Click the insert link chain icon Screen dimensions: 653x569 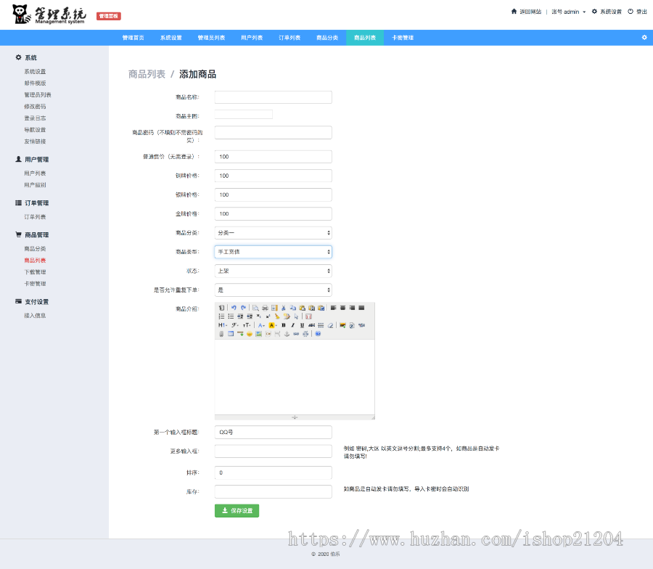coord(296,334)
